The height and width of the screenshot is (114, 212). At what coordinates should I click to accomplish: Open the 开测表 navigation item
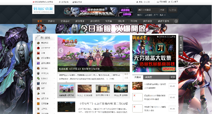[134, 21]
